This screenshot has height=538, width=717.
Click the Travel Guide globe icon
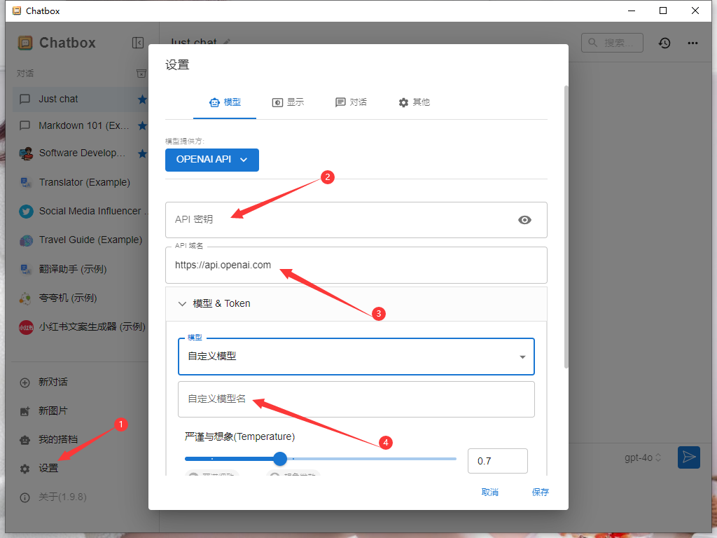[x=26, y=240]
